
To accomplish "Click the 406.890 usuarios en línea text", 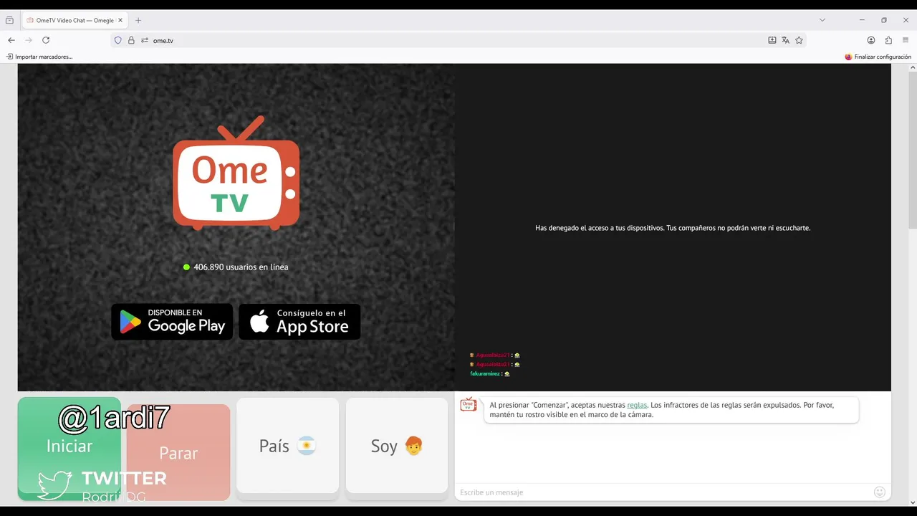I will point(241,267).
